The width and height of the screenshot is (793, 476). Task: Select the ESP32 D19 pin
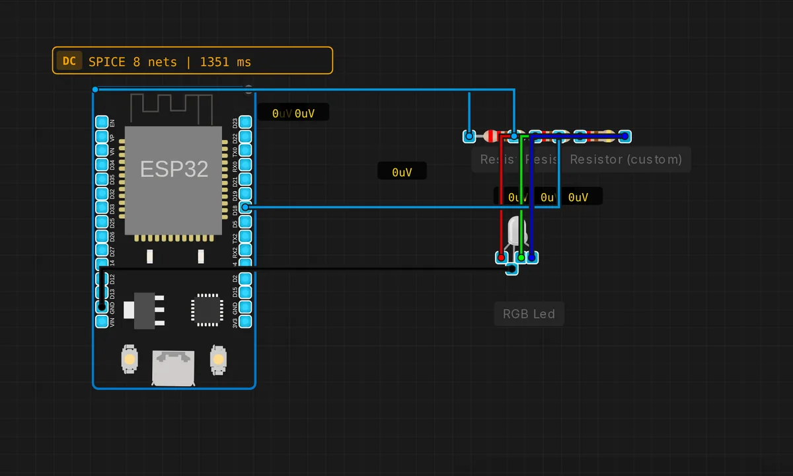tap(245, 194)
